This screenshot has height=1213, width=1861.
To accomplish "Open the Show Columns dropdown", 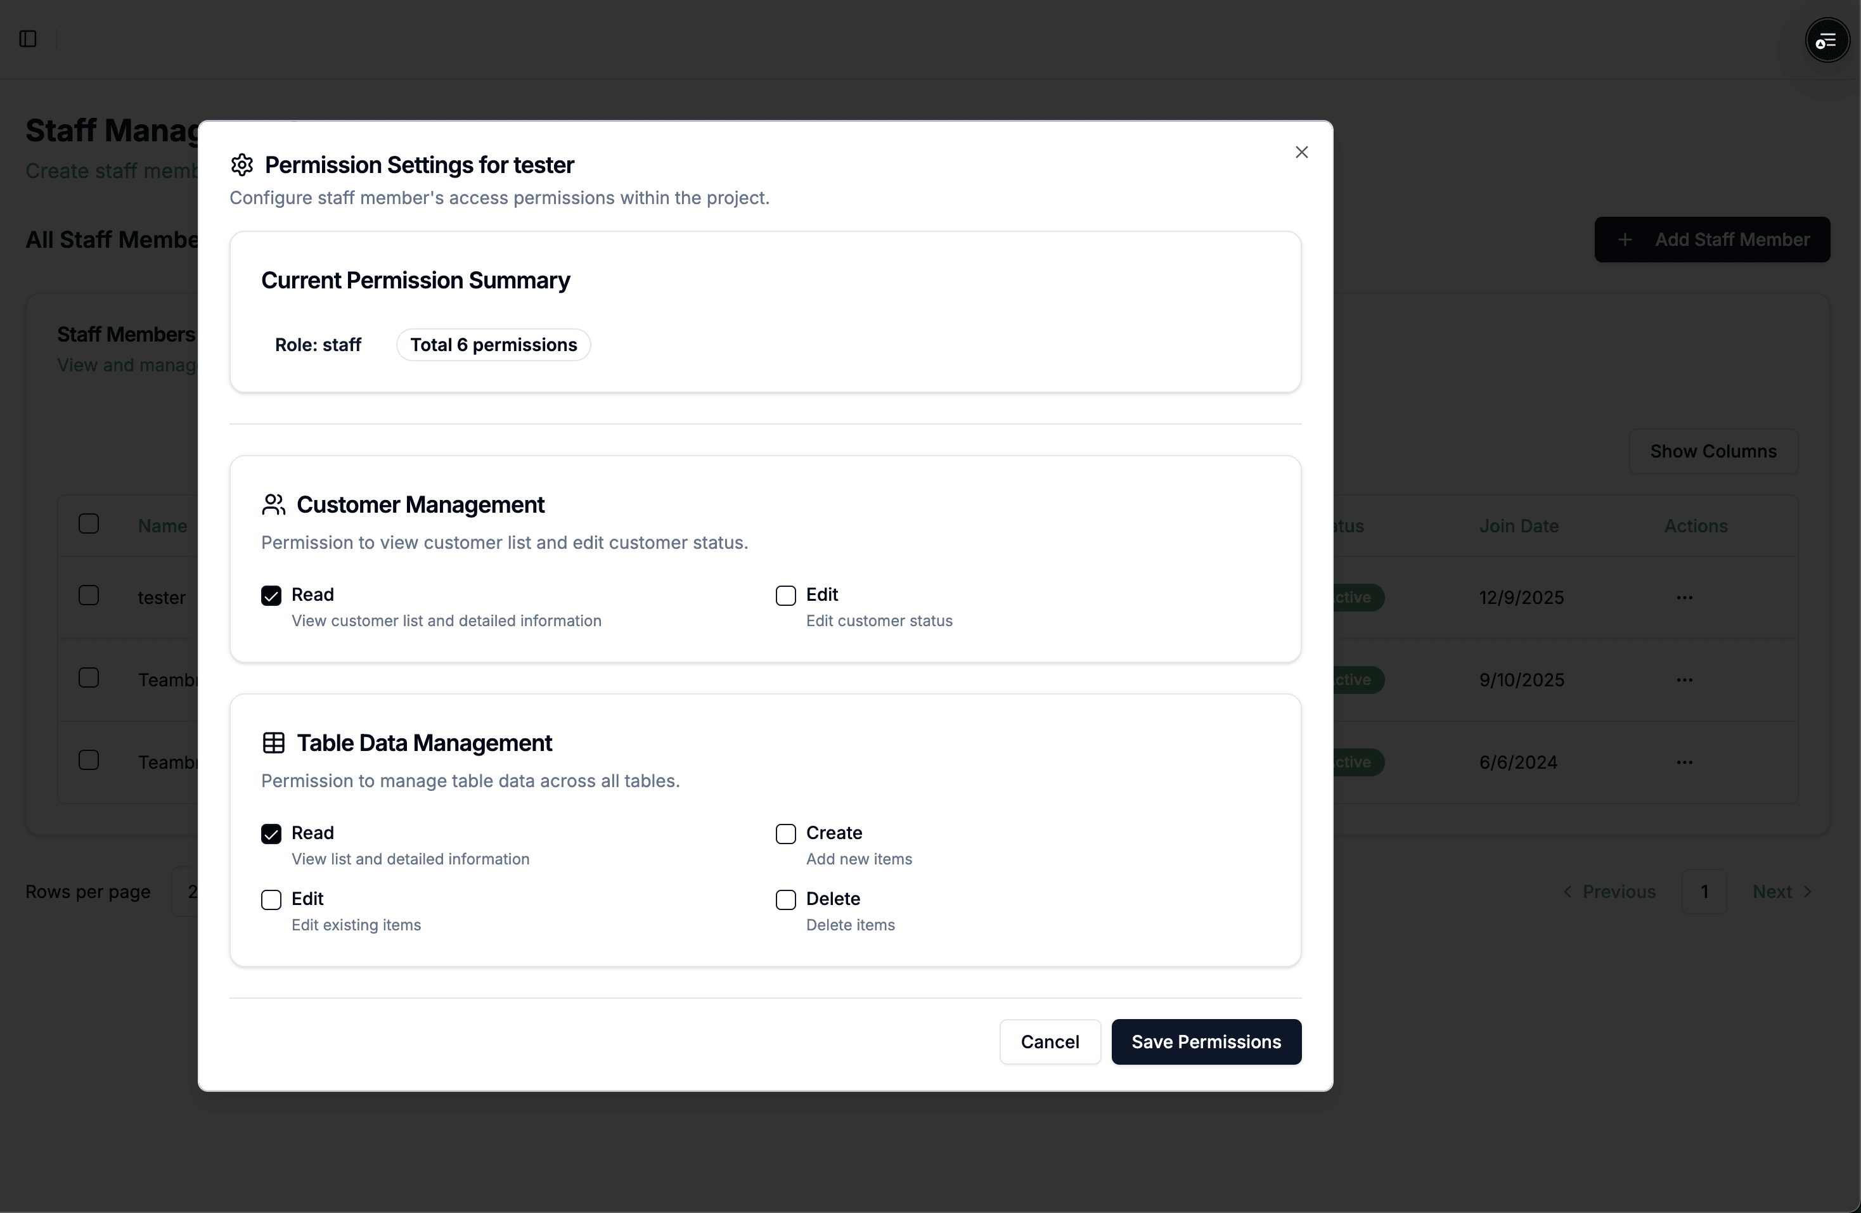I will [x=1713, y=451].
